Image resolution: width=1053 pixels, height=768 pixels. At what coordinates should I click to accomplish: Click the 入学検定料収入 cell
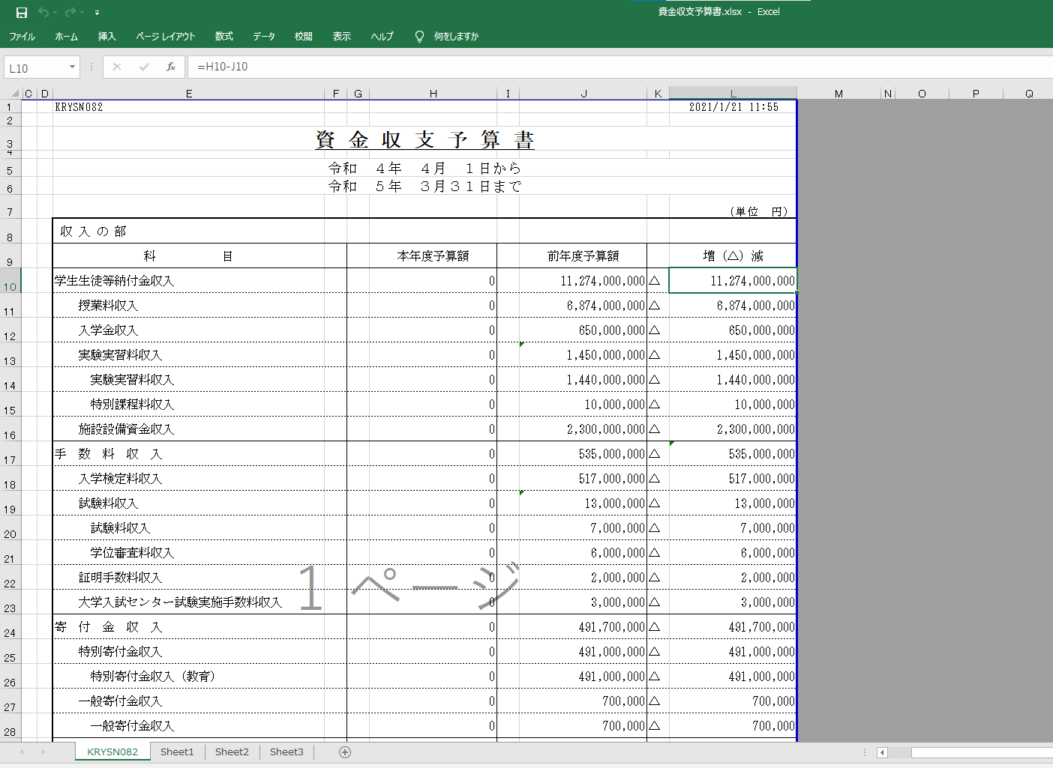click(120, 479)
